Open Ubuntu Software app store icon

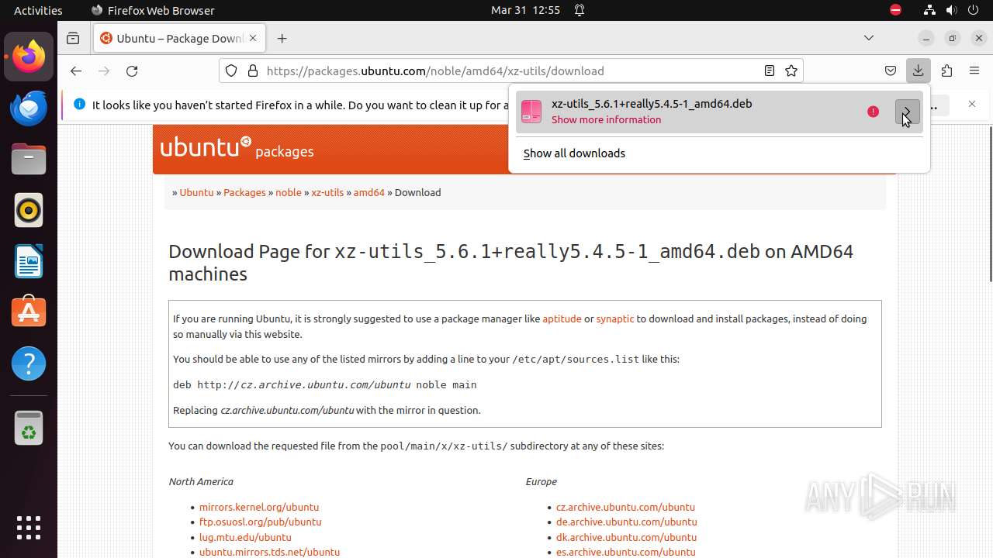(x=29, y=312)
